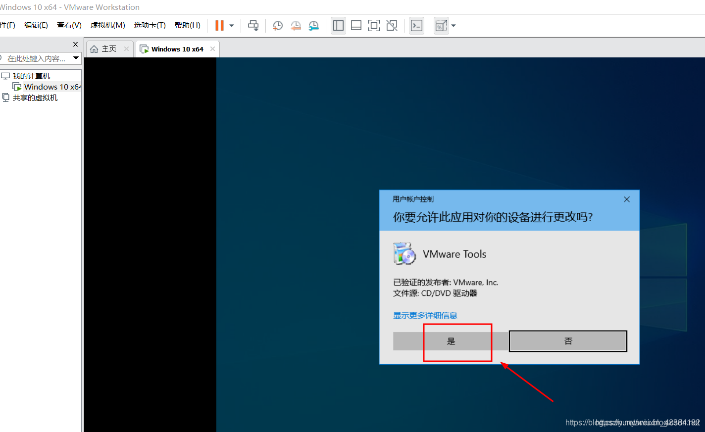Close the 主页 tab
The width and height of the screenshot is (705, 432).
[x=126, y=48]
